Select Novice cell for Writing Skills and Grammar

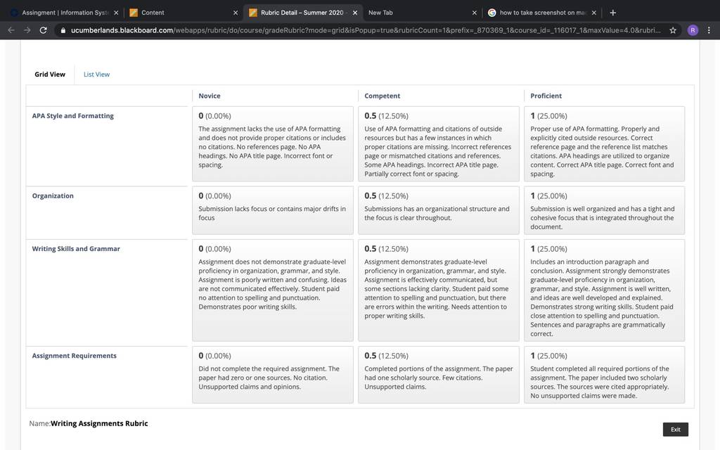pyautogui.click(x=273, y=290)
